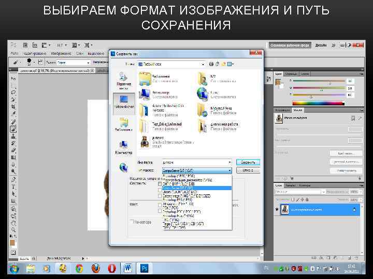Switch to the Каналы tab
The height and width of the screenshot is (279, 373).
click(290, 185)
